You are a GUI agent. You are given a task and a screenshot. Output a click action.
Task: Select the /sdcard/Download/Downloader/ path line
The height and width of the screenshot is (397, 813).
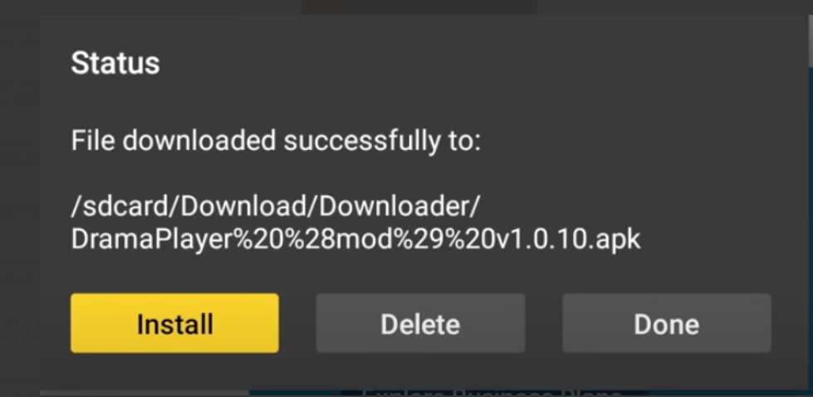click(x=276, y=206)
